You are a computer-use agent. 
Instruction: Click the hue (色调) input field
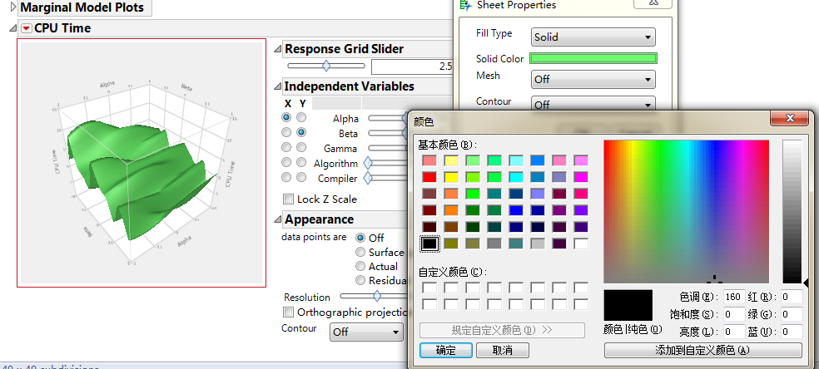point(734,297)
